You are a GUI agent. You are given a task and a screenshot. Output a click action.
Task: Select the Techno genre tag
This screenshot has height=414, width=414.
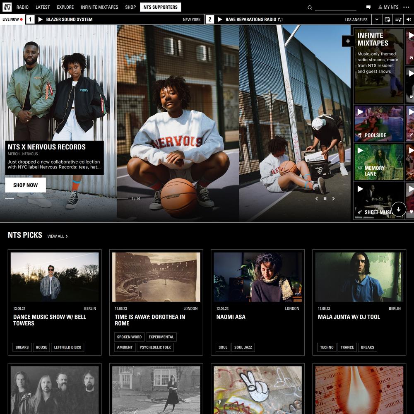pyautogui.click(x=327, y=347)
